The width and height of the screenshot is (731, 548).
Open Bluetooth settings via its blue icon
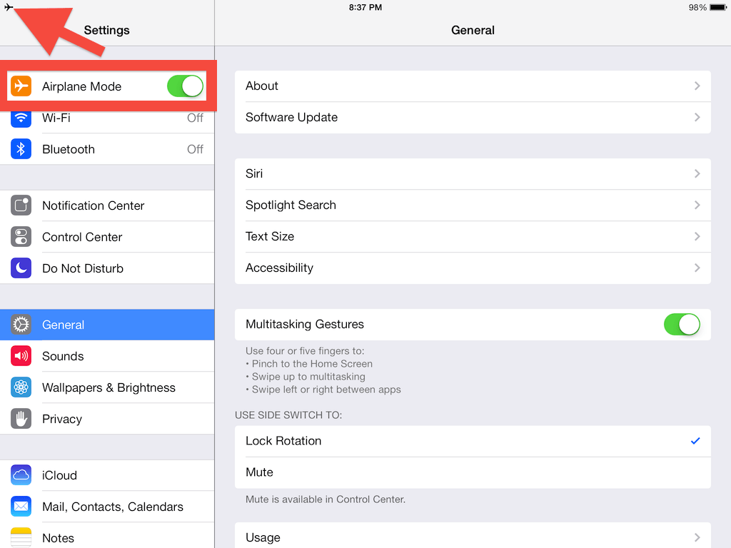pos(21,149)
